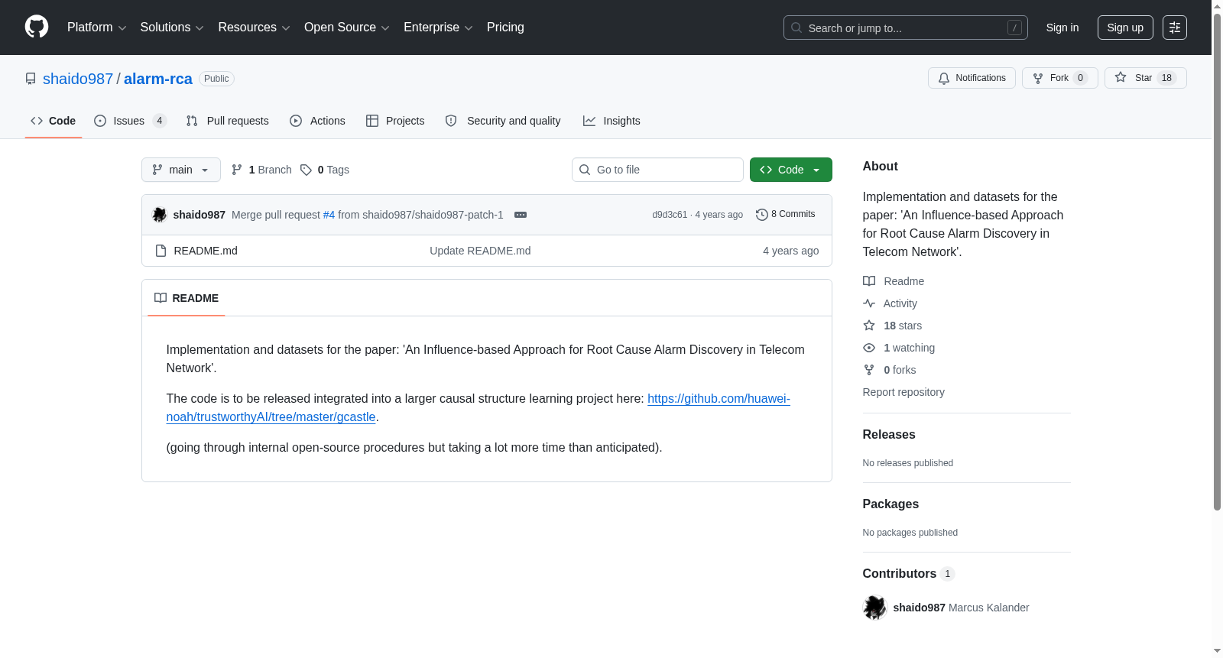Image resolution: width=1223 pixels, height=658 pixels.
Task: Open the Contributors heading link
Action: (x=909, y=573)
